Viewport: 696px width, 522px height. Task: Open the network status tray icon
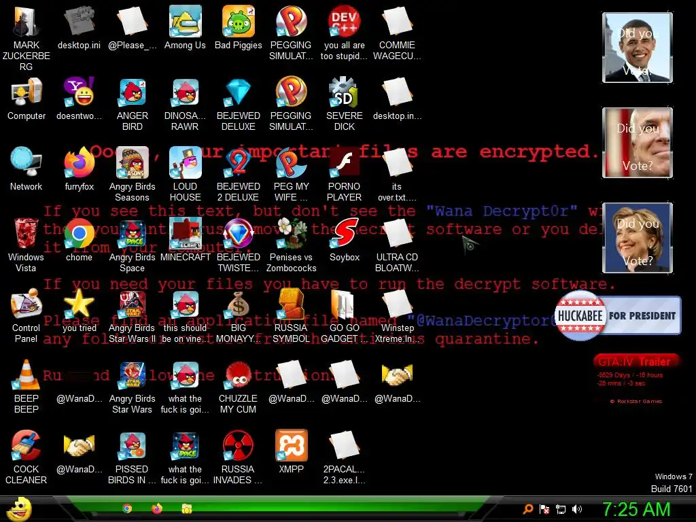(561, 509)
